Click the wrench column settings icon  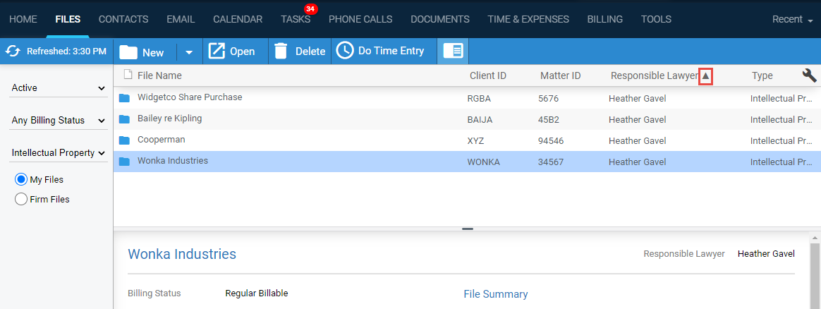(x=809, y=75)
